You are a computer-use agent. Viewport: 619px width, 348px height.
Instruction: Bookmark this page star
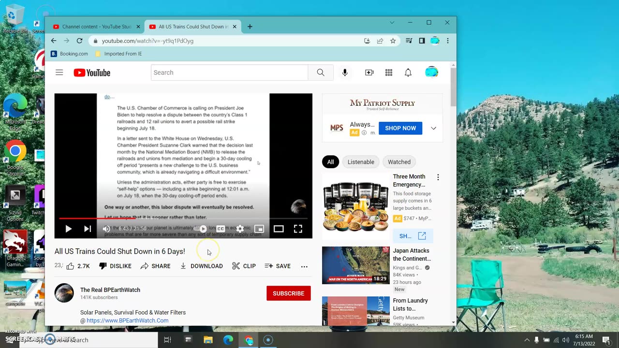point(393,41)
